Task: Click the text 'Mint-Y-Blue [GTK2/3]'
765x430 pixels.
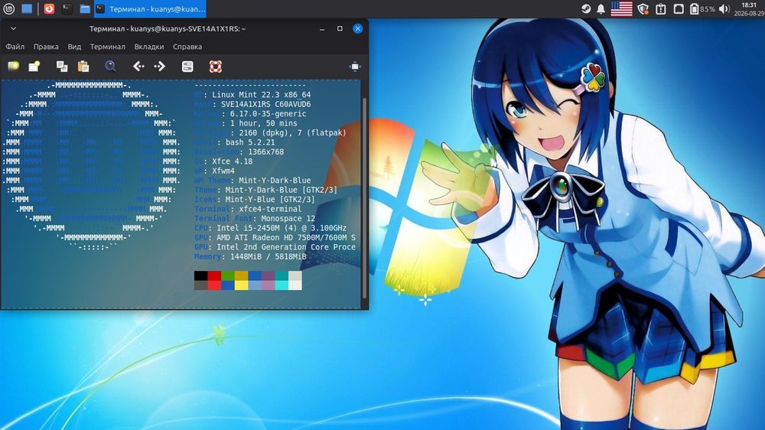Action: 270,200
